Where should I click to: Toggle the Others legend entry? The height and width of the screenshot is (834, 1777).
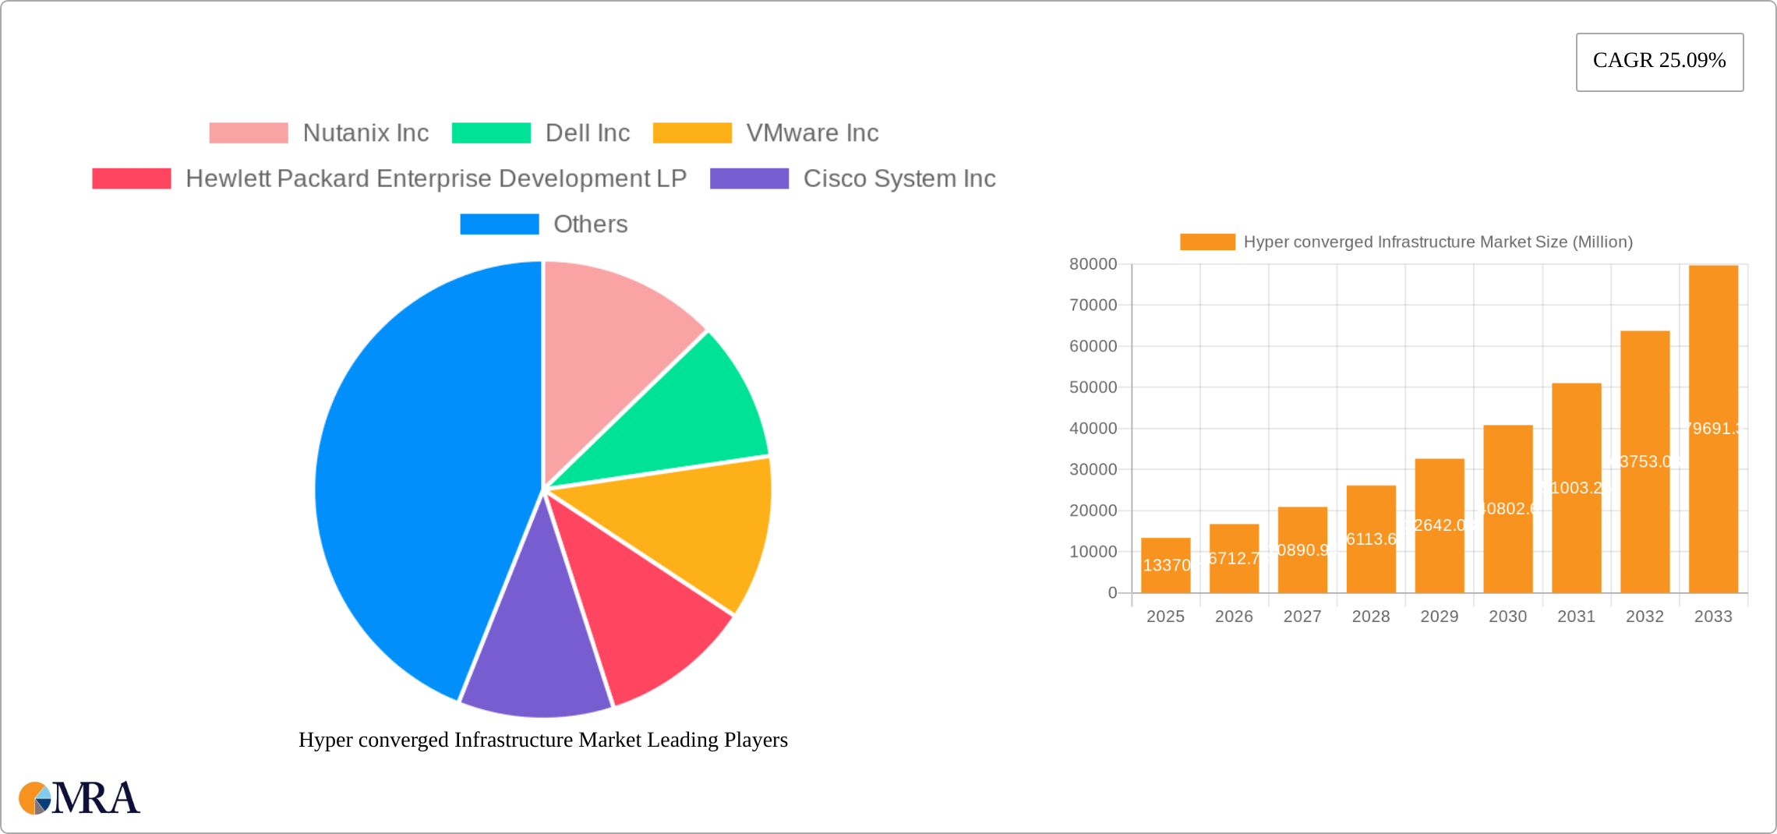tap(590, 224)
